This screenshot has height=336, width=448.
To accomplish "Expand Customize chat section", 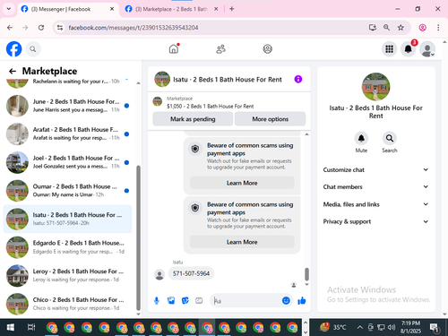I will coord(375,169).
